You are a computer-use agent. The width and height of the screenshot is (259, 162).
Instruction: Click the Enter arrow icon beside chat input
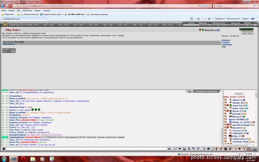click(x=169, y=149)
